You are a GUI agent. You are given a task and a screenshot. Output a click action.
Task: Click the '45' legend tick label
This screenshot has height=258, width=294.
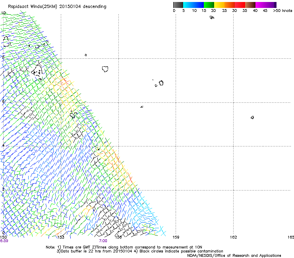[x=265, y=11]
